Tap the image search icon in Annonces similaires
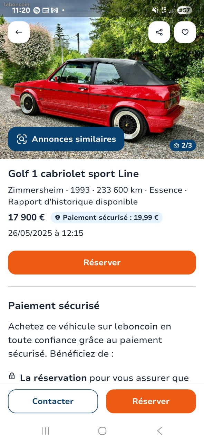The height and width of the screenshot is (443, 204). tap(22, 139)
